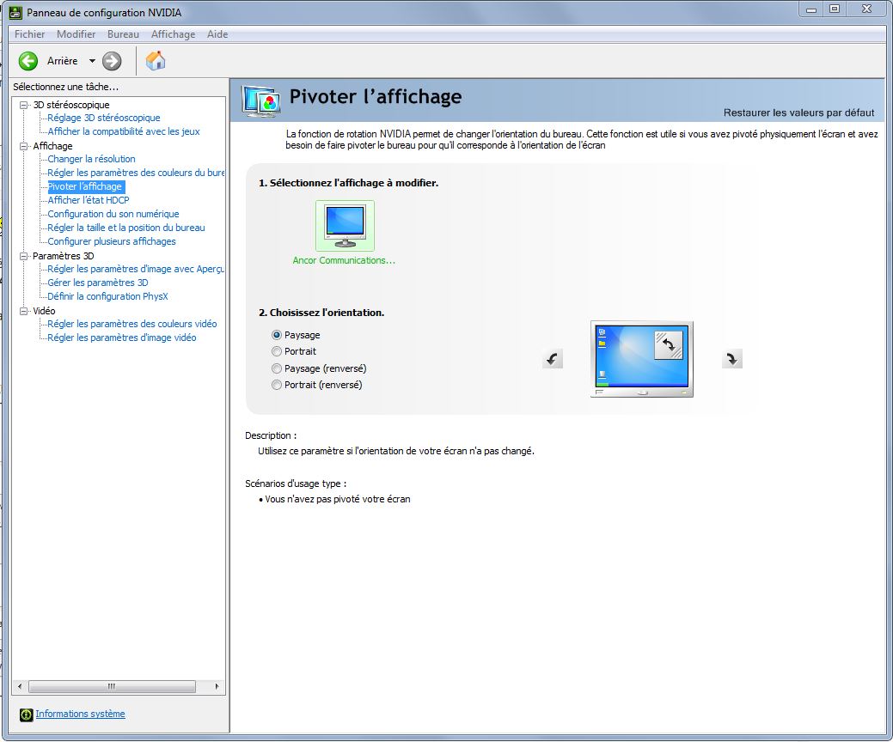Click the NVIDIA title bar application icon
893x742 pixels.
(15, 13)
